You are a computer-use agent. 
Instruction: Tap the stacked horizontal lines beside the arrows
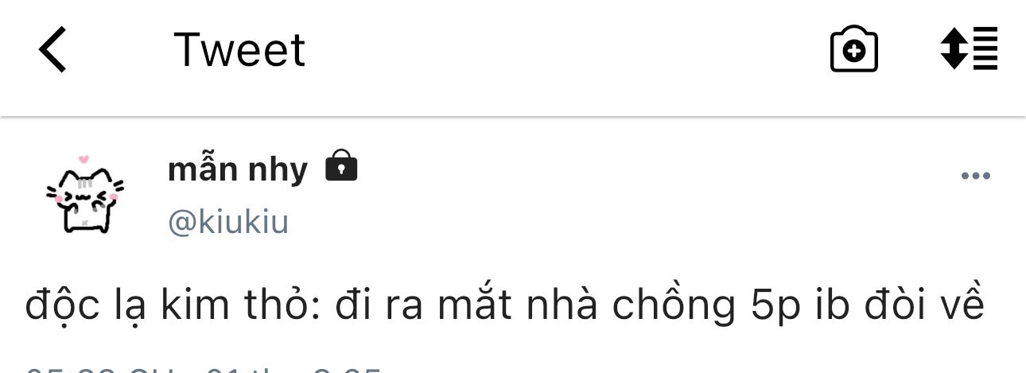(985, 49)
